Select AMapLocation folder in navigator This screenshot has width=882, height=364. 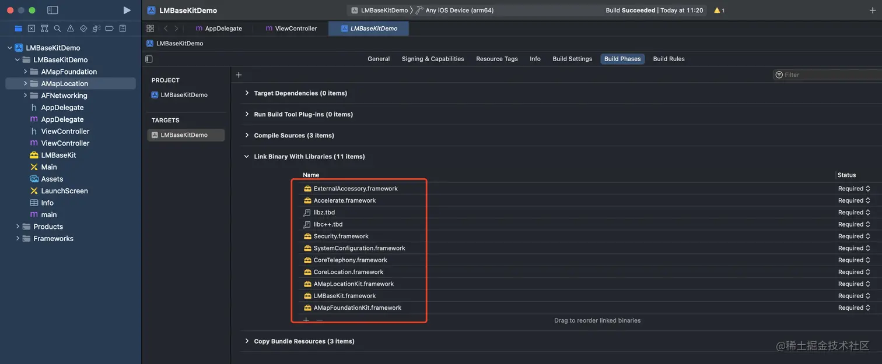click(70, 84)
